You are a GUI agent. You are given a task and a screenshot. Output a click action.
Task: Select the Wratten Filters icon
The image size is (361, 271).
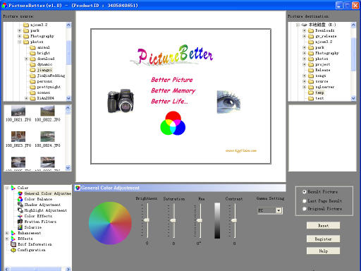click(x=20, y=222)
